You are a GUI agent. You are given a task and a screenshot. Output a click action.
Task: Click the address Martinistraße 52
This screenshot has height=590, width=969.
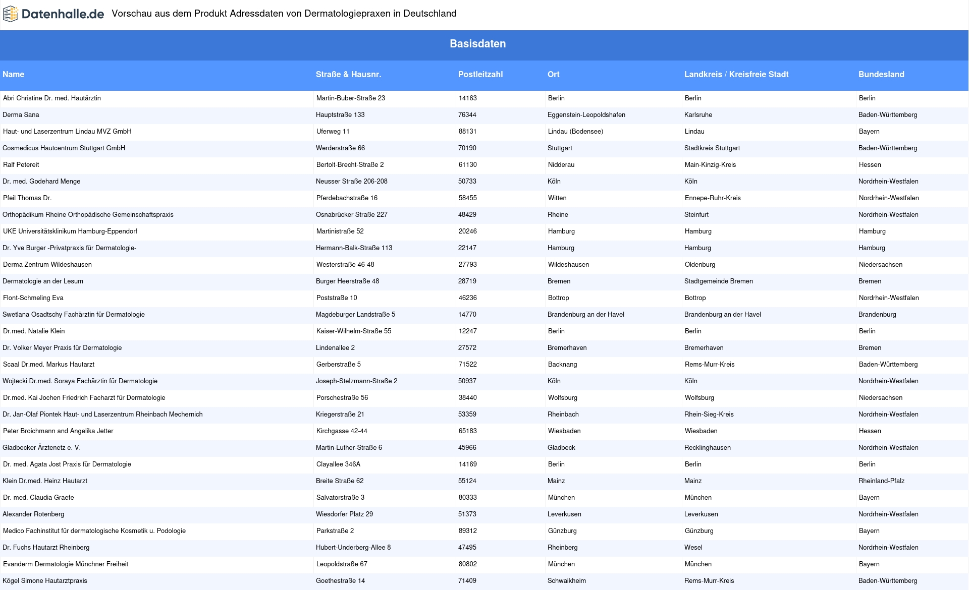coord(340,231)
